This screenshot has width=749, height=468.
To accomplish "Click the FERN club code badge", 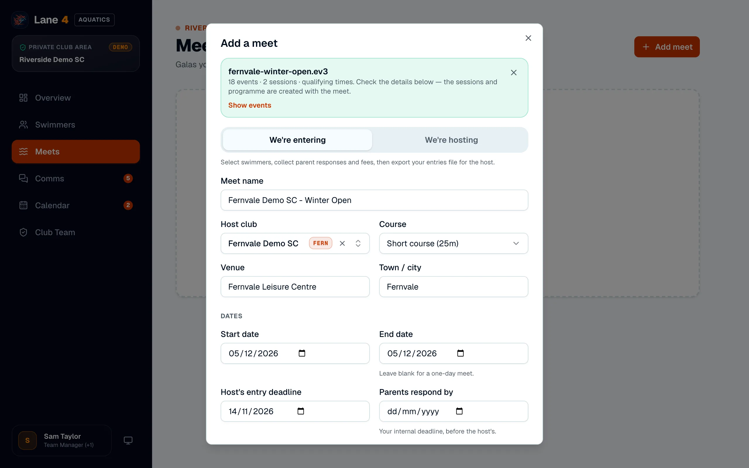I will coord(320,243).
